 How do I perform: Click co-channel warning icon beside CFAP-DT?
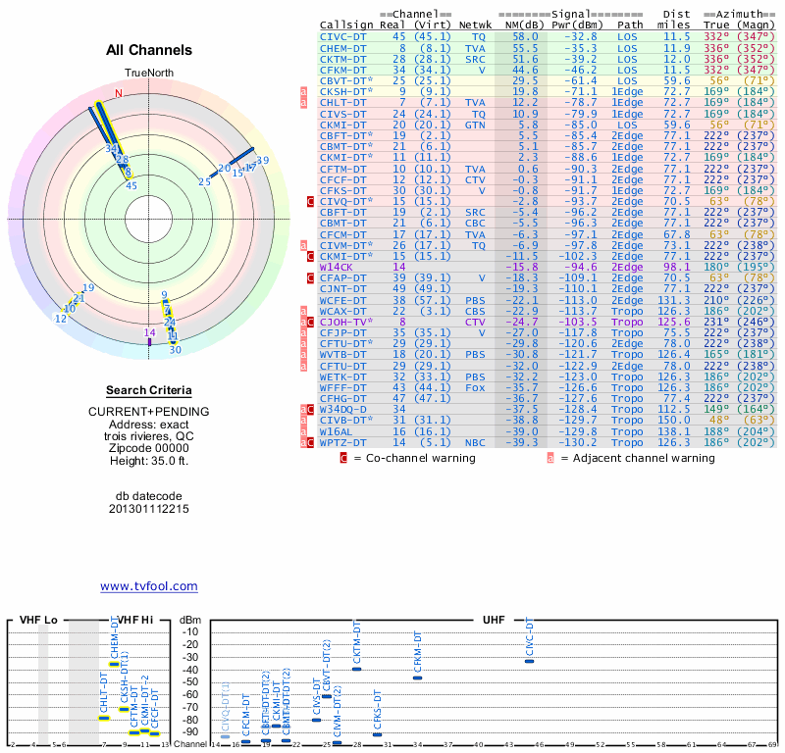pyautogui.click(x=311, y=277)
